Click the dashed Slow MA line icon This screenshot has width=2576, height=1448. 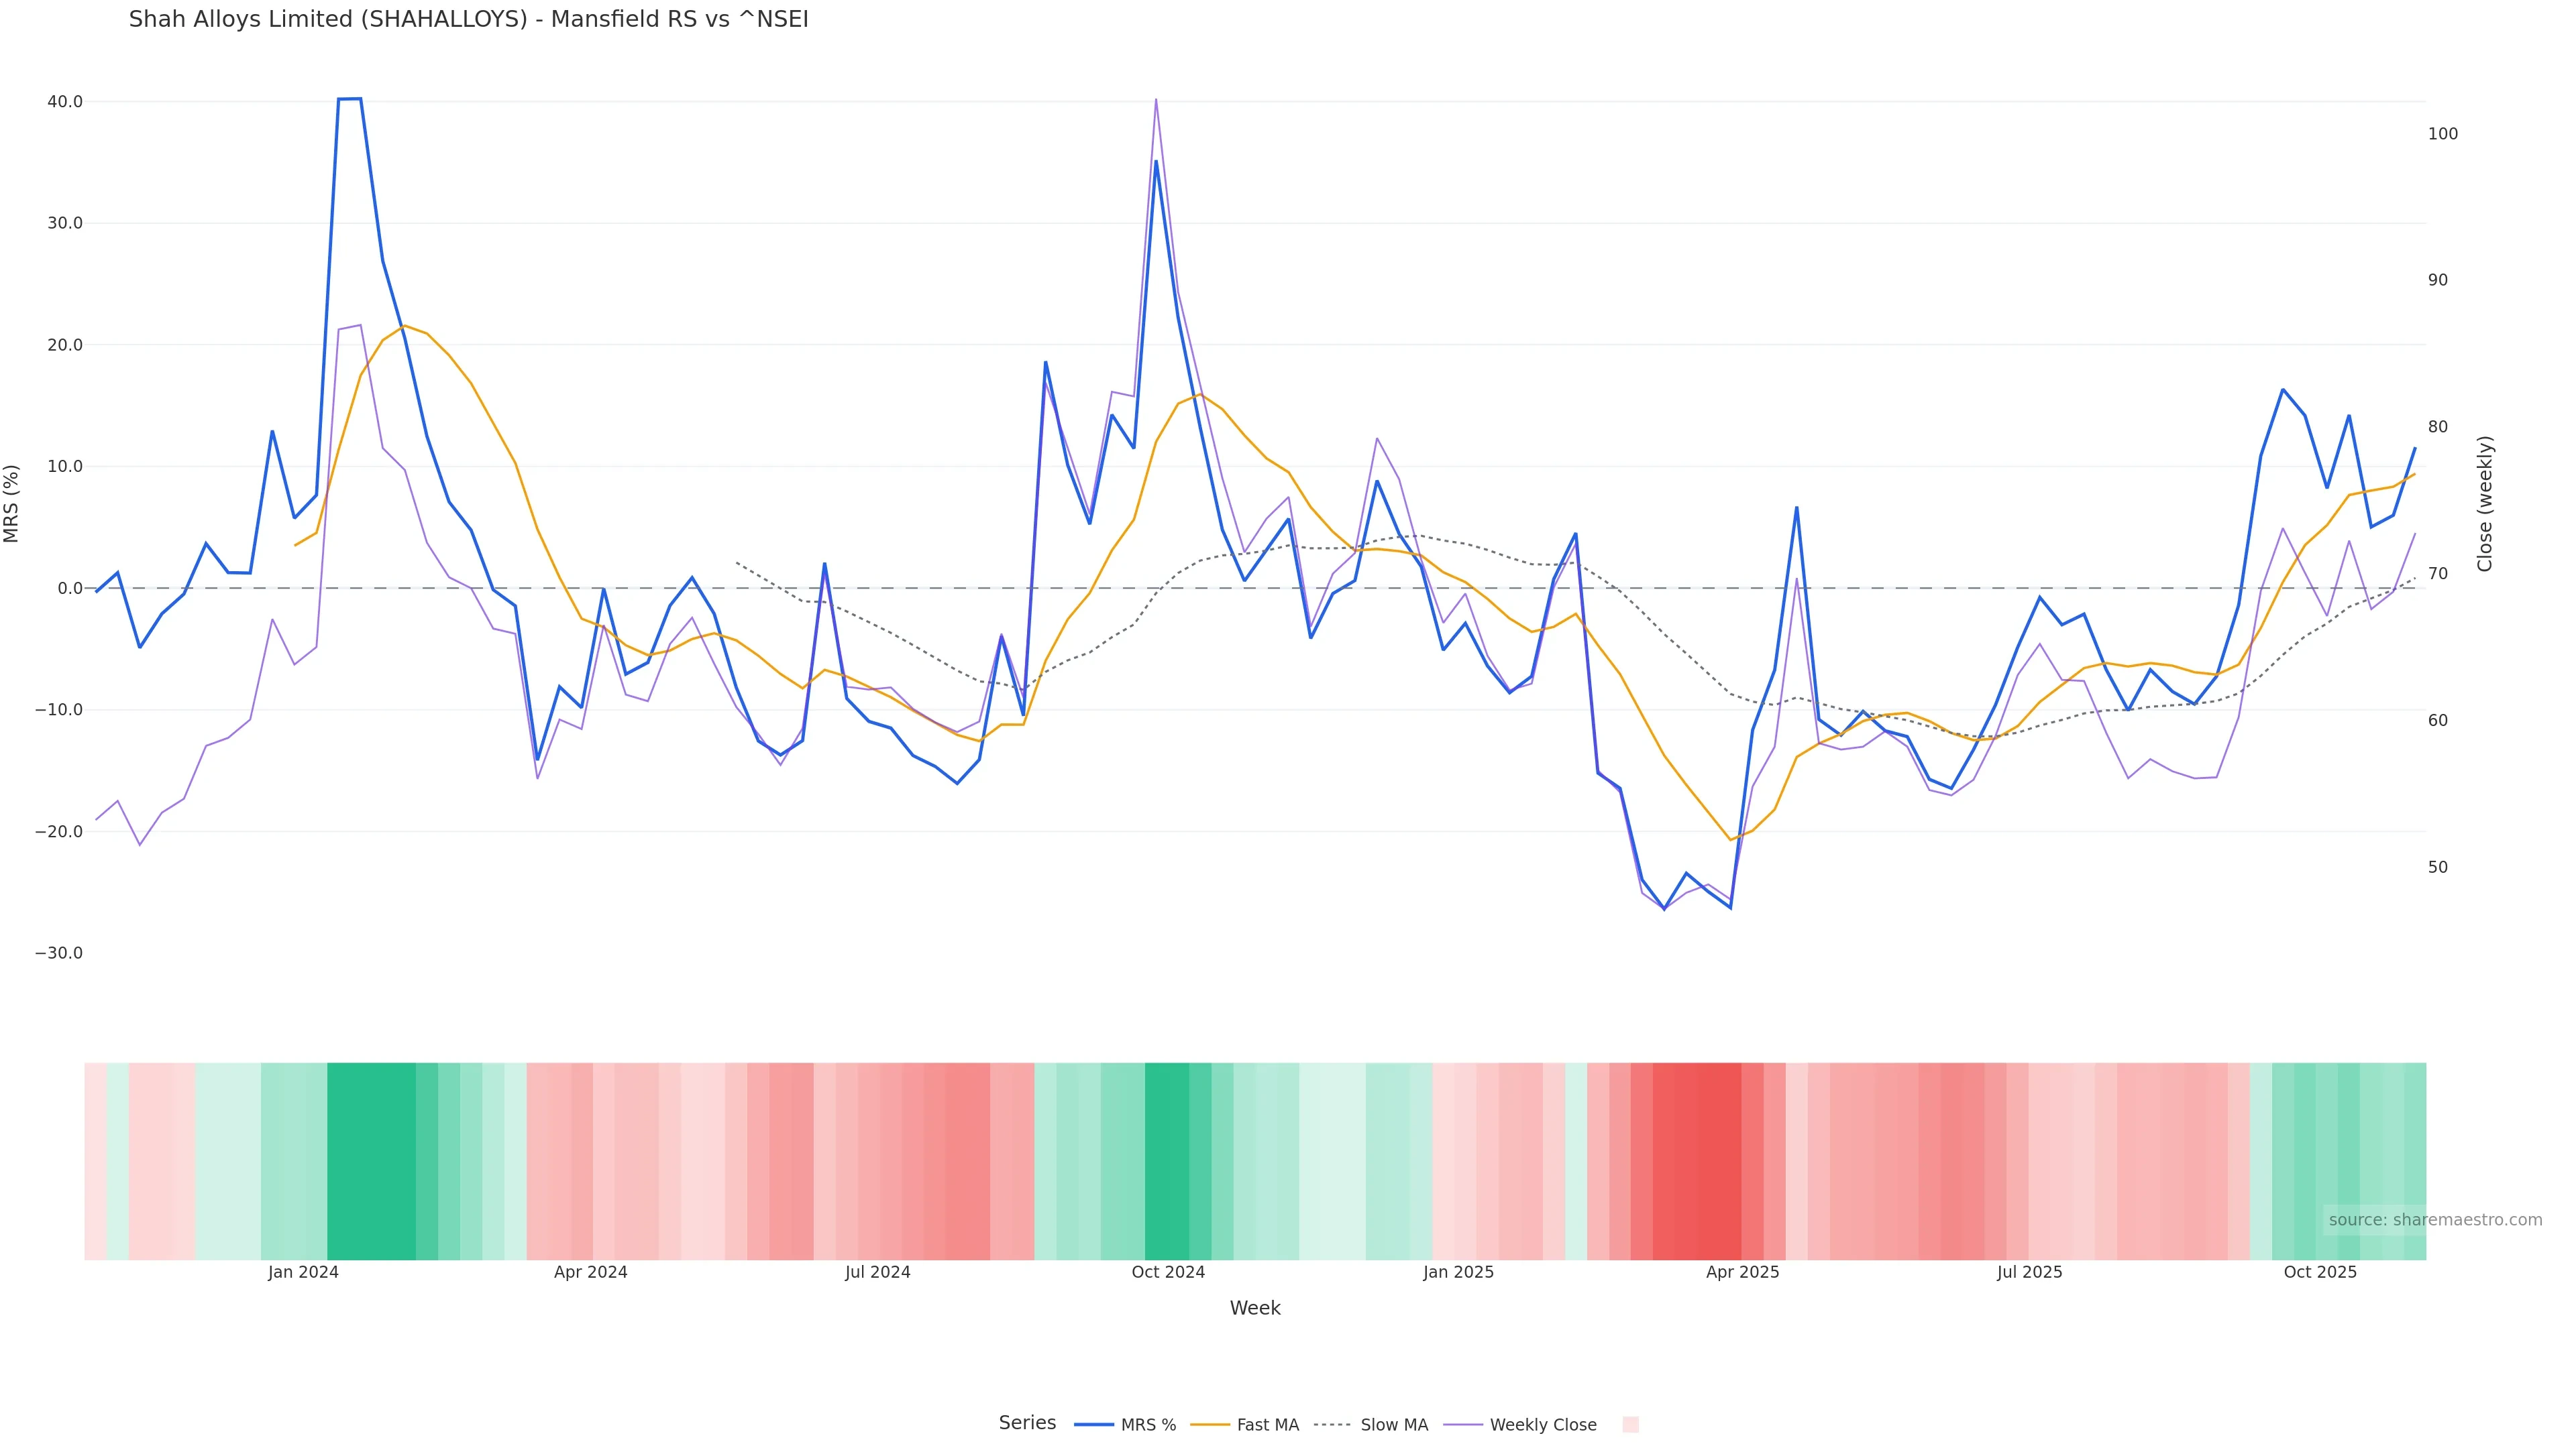point(1332,1425)
